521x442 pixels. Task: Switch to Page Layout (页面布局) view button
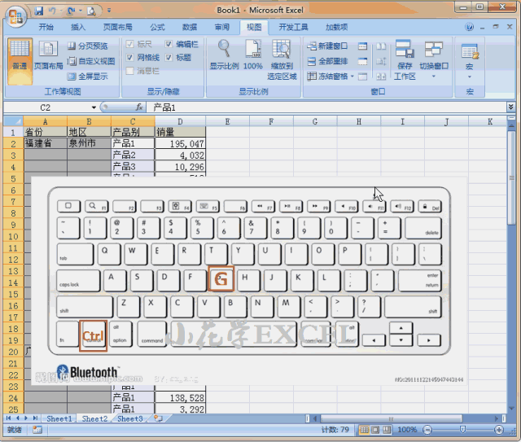coord(49,55)
